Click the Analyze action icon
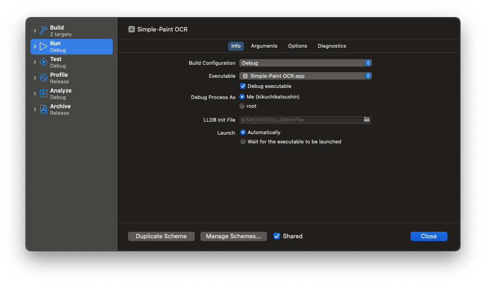486x285 pixels. click(44, 93)
